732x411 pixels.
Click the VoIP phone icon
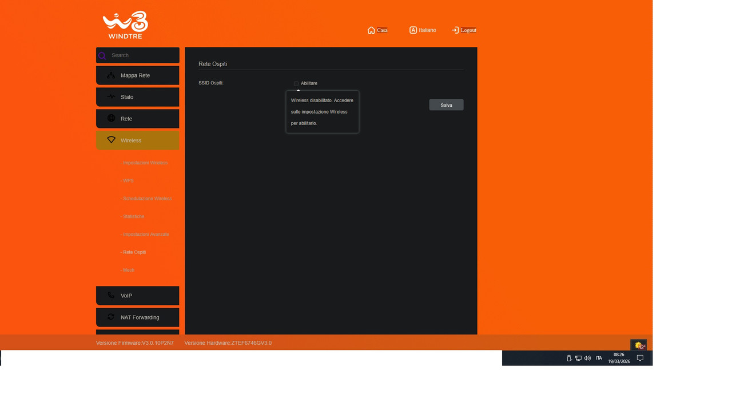click(x=111, y=295)
